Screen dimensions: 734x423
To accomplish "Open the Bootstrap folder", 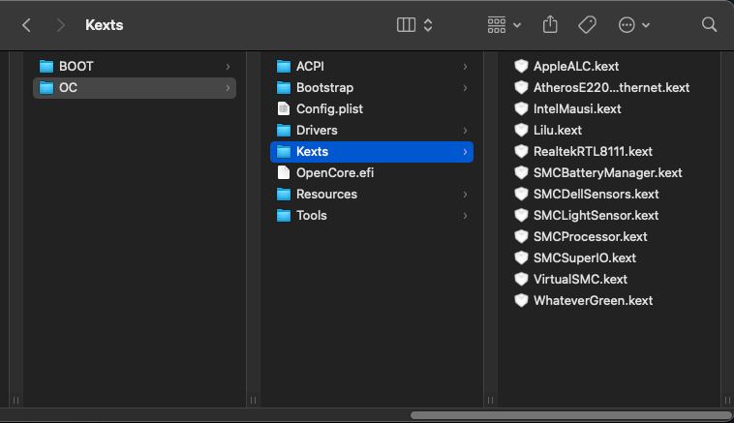I will 372,88.
